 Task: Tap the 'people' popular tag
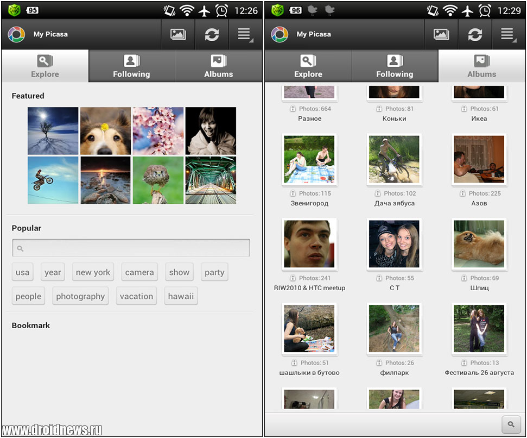point(29,296)
